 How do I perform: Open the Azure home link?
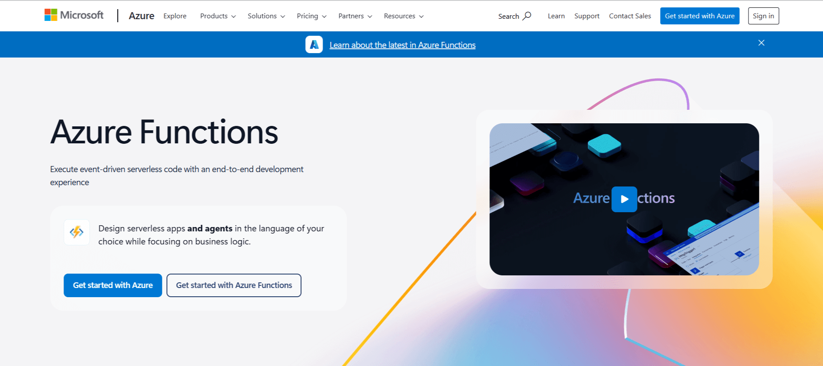[x=142, y=16]
